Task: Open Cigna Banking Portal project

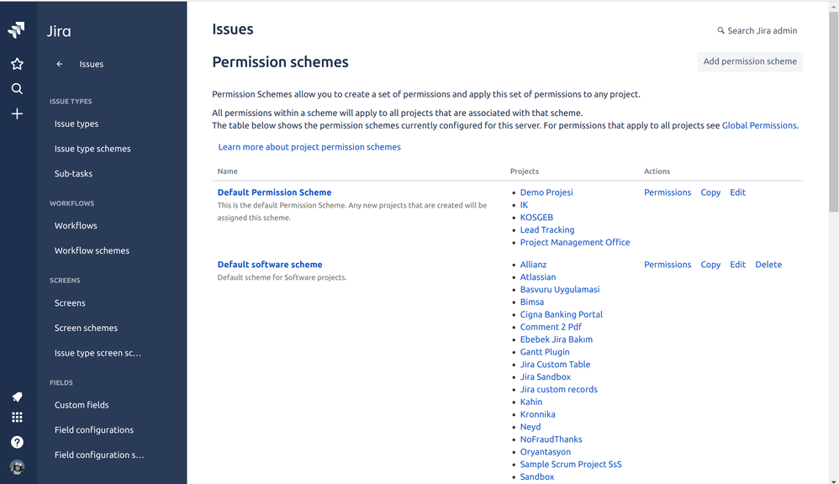Action: click(562, 314)
